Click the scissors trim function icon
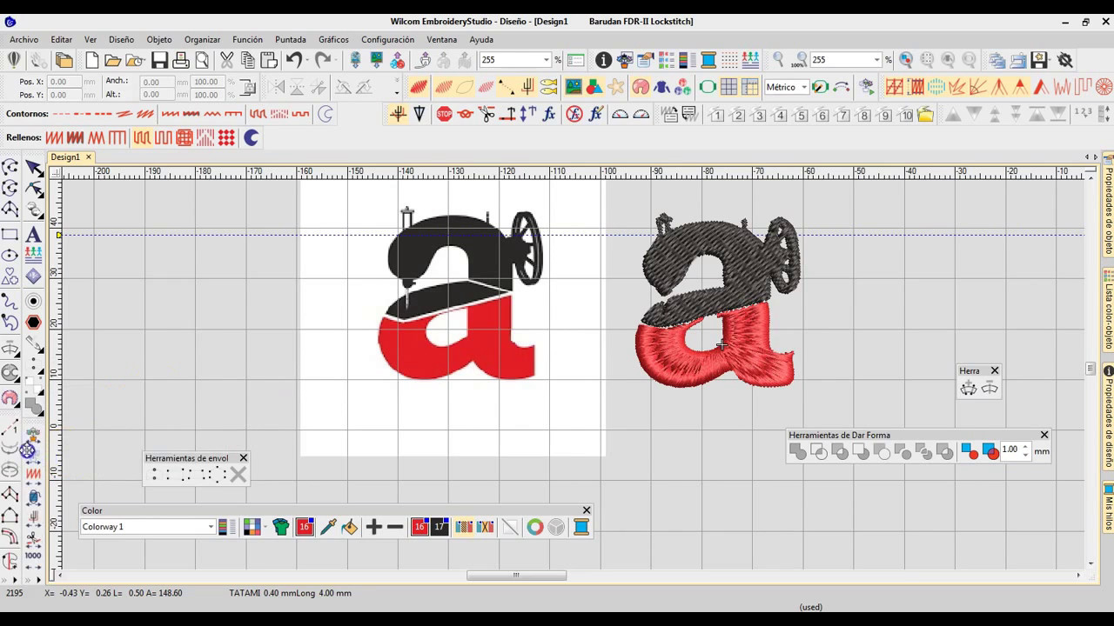Screen dimensions: 1114x626 point(487,114)
